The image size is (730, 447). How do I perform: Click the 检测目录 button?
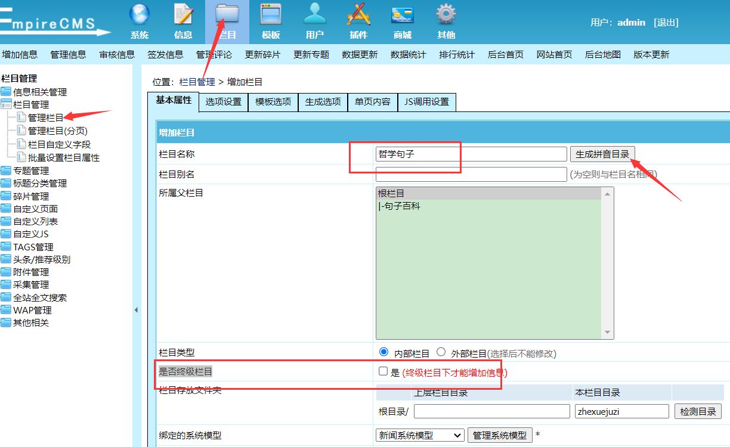[697, 411]
